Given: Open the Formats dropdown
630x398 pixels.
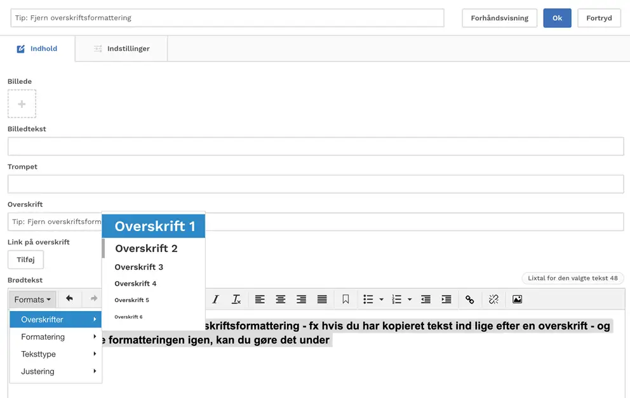Looking at the screenshot, I should pyautogui.click(x=32, y=300).
